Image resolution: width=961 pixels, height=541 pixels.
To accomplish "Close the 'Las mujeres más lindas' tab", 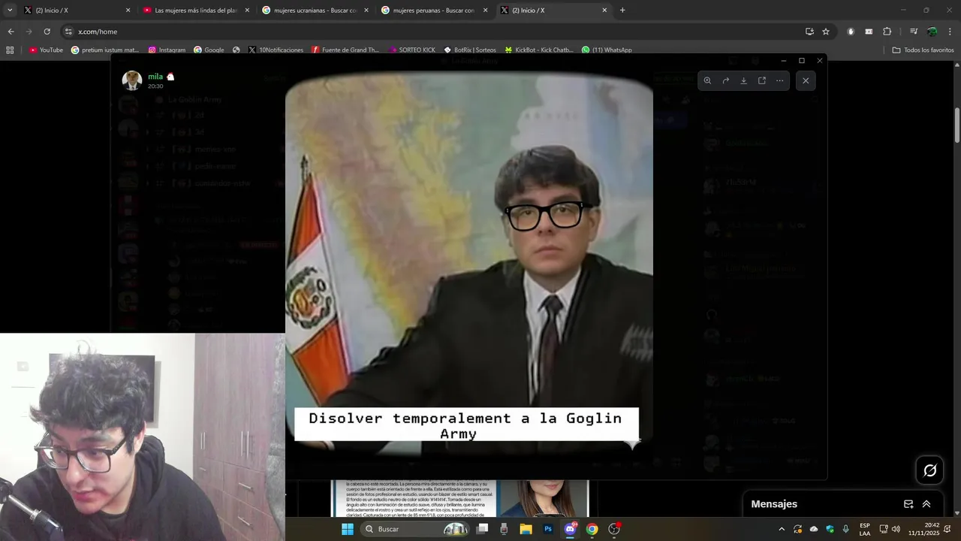I will click(247, 11).
